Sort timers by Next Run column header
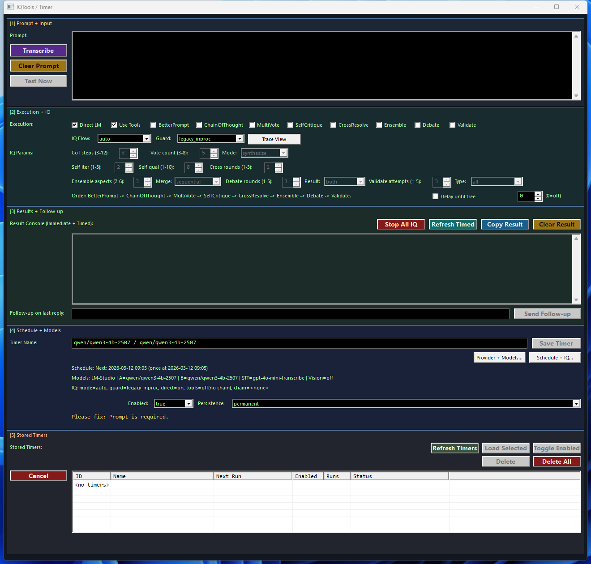This screenshot has width=591, height=564. (x=253, y=476)
